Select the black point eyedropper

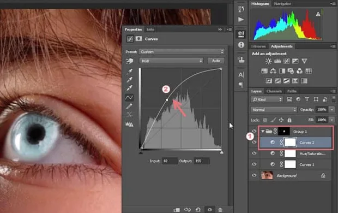click(130, 71)
